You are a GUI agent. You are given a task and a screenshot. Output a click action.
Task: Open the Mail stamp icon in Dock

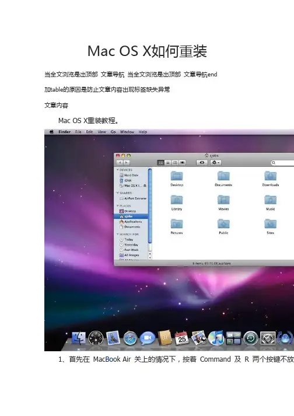click(x=113, y=338)
